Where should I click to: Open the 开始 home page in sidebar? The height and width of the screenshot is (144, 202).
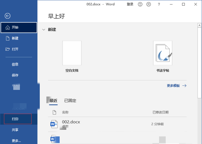point(19,28)
